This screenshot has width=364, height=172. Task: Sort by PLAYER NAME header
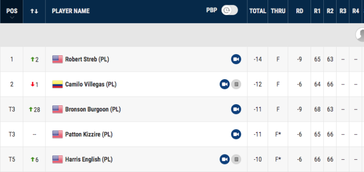click(70, 11)
